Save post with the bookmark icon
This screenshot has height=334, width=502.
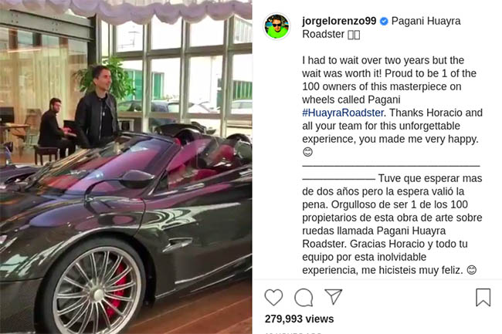tap(483, 297)
